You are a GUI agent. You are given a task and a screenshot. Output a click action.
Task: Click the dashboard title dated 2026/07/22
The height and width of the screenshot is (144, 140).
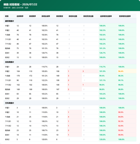(20, 4)
